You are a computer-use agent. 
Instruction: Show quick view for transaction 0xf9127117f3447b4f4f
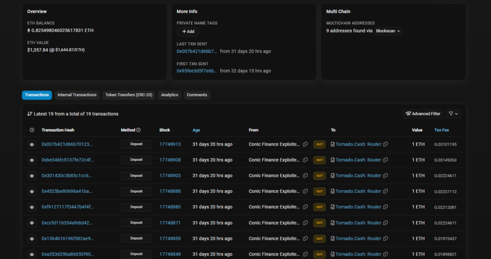(32, 207)
